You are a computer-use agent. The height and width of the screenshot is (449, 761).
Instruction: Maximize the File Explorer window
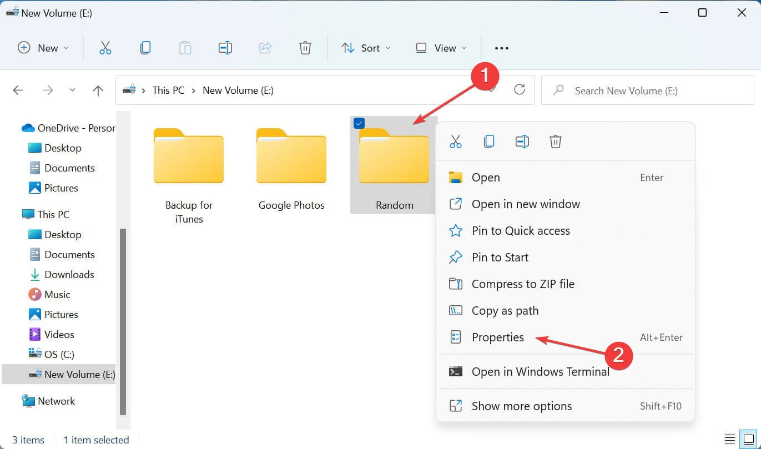click(702, 13)
